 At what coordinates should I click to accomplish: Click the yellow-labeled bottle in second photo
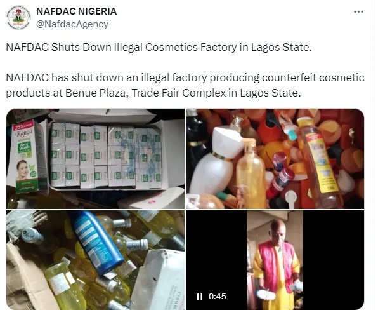click(318, 161)
